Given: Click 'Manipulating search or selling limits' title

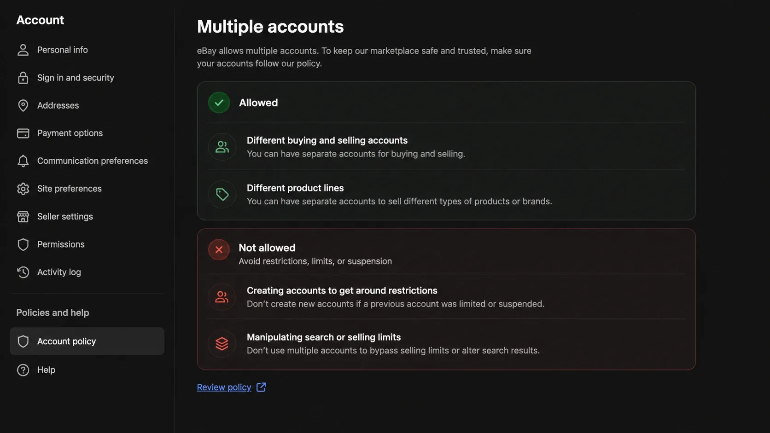Looking at the screenshot, I should pos(324,337).
